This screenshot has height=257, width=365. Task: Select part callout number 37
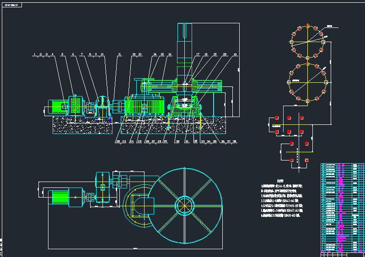pos(229,141)
